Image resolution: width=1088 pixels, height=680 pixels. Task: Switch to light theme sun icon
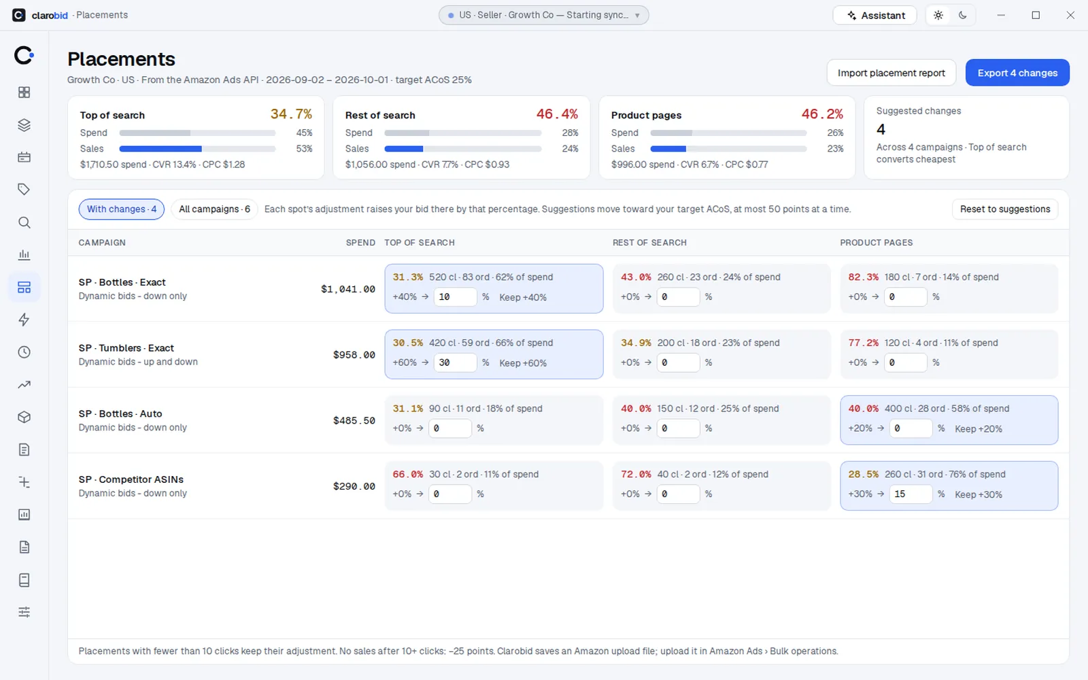(x=938, y=15)
